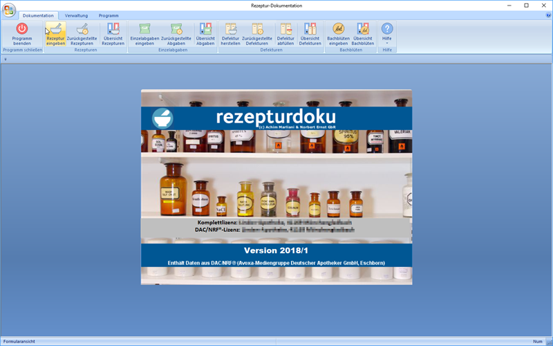Open Rezeptur eingeben
Image resolution: width=553 pixels, height=346 pixels.
(x=55, y=33)
